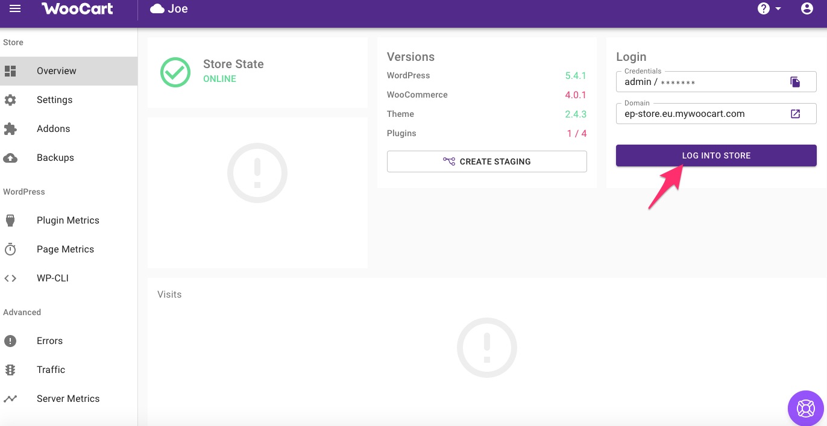Open the user account profile icon
Screen dimensions: 827x426
click(x=807, y=9)
